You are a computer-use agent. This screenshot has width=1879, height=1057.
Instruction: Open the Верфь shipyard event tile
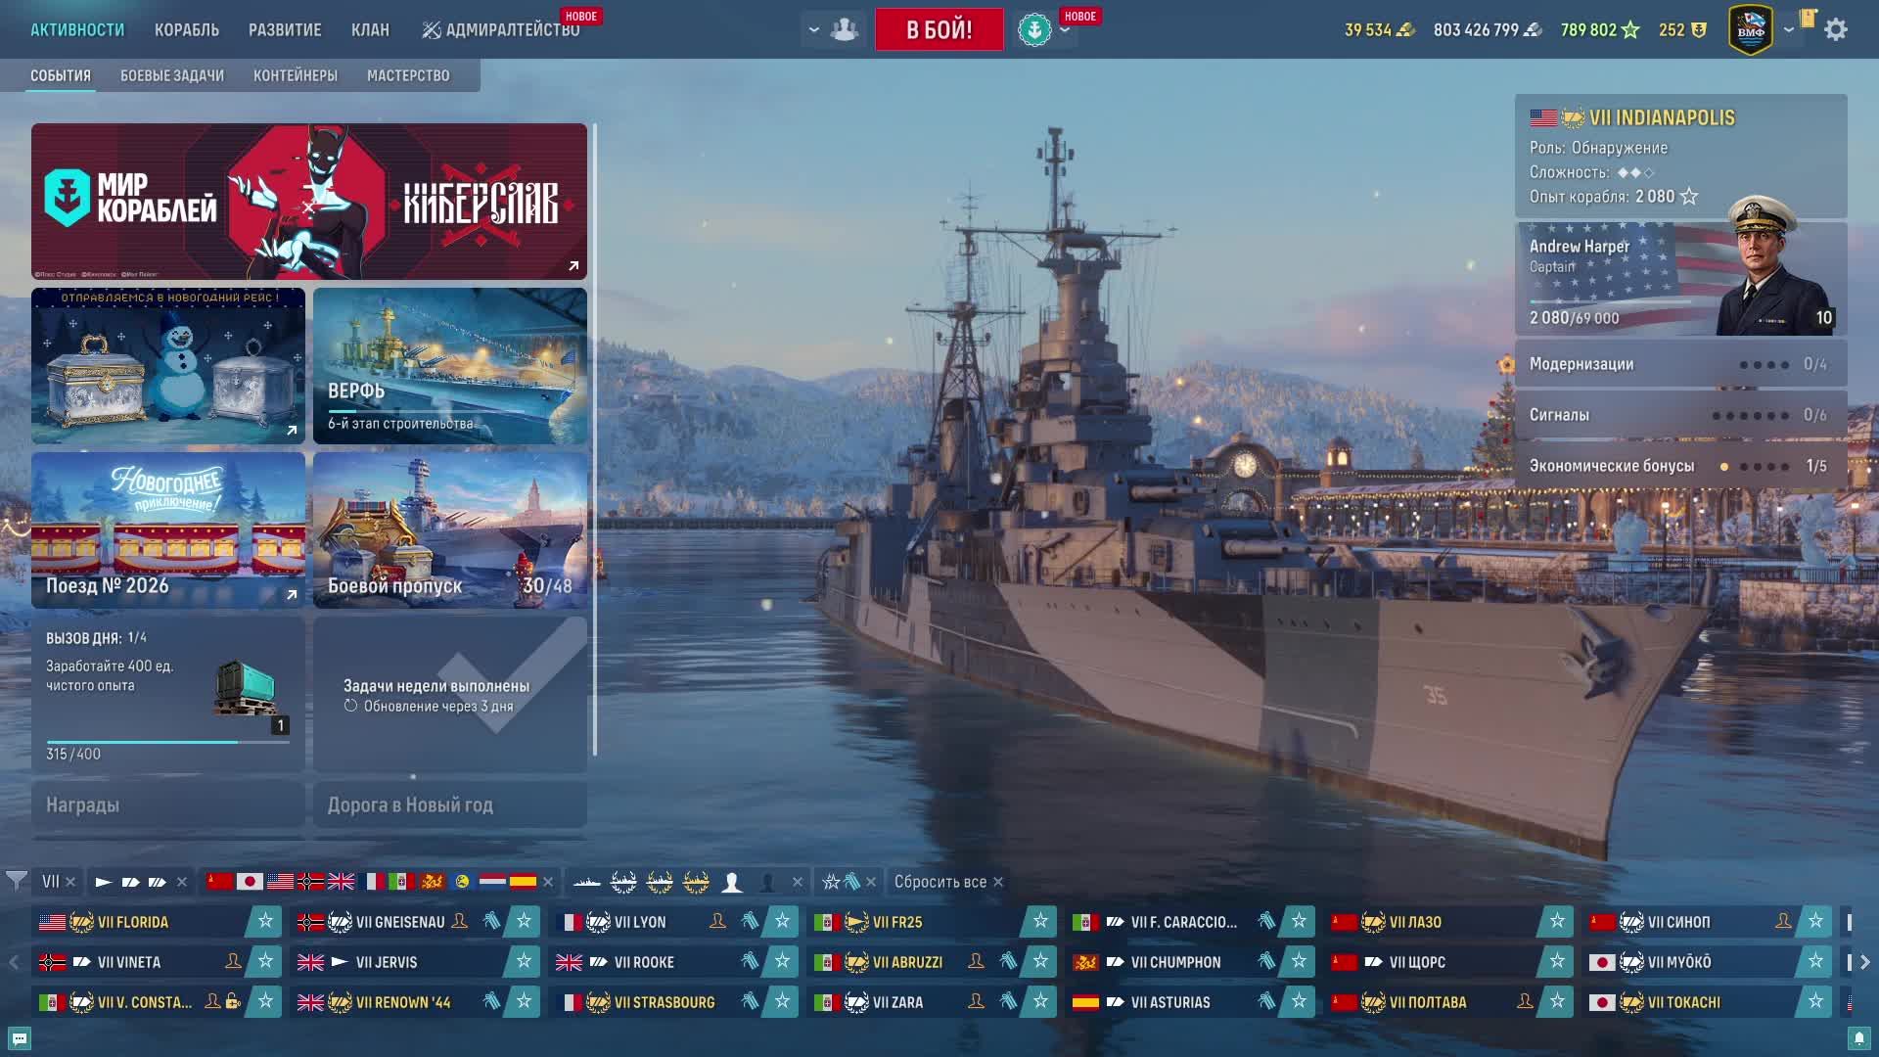450,366
